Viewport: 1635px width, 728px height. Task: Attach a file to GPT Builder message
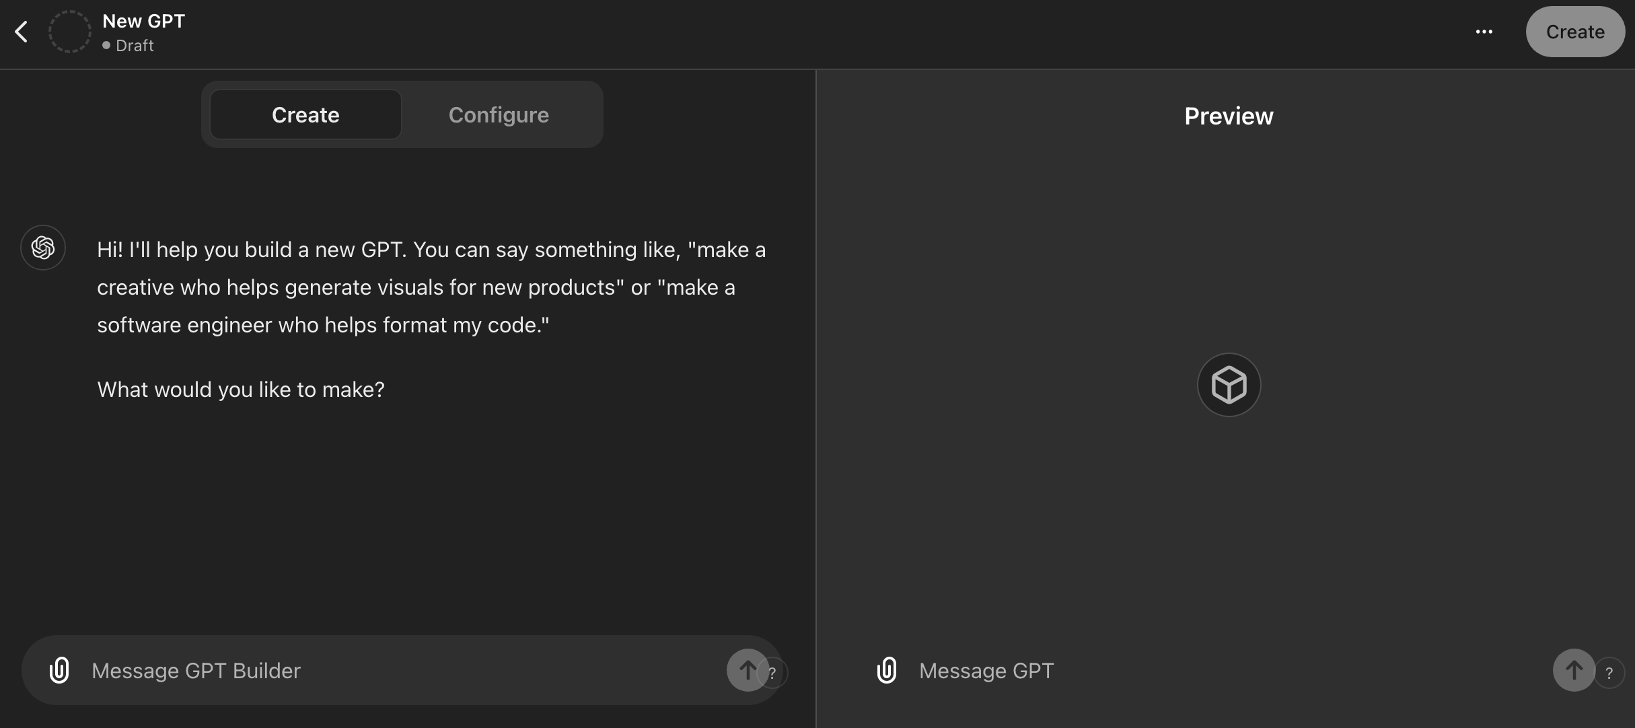pyautogui.click(x=59, y=670)
